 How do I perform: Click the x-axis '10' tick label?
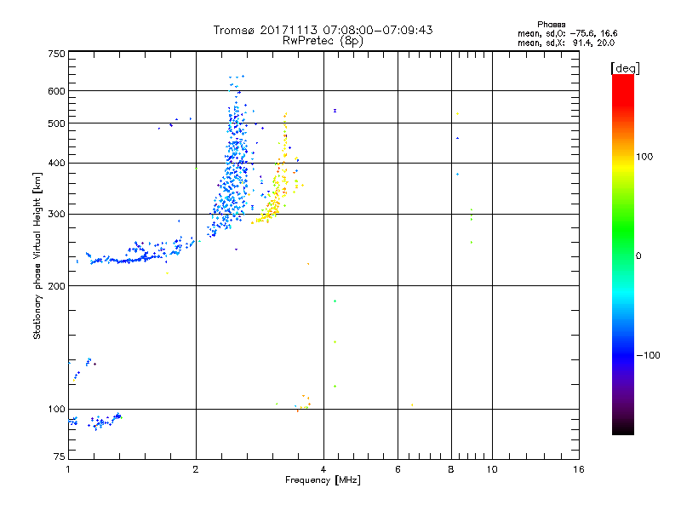492,469
